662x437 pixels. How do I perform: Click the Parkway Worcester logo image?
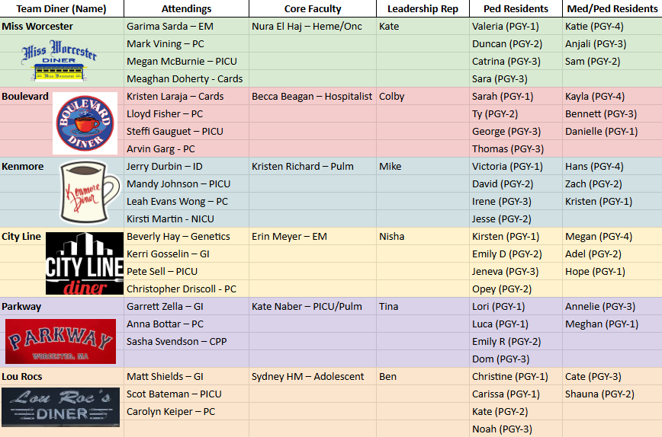point(60,341)
